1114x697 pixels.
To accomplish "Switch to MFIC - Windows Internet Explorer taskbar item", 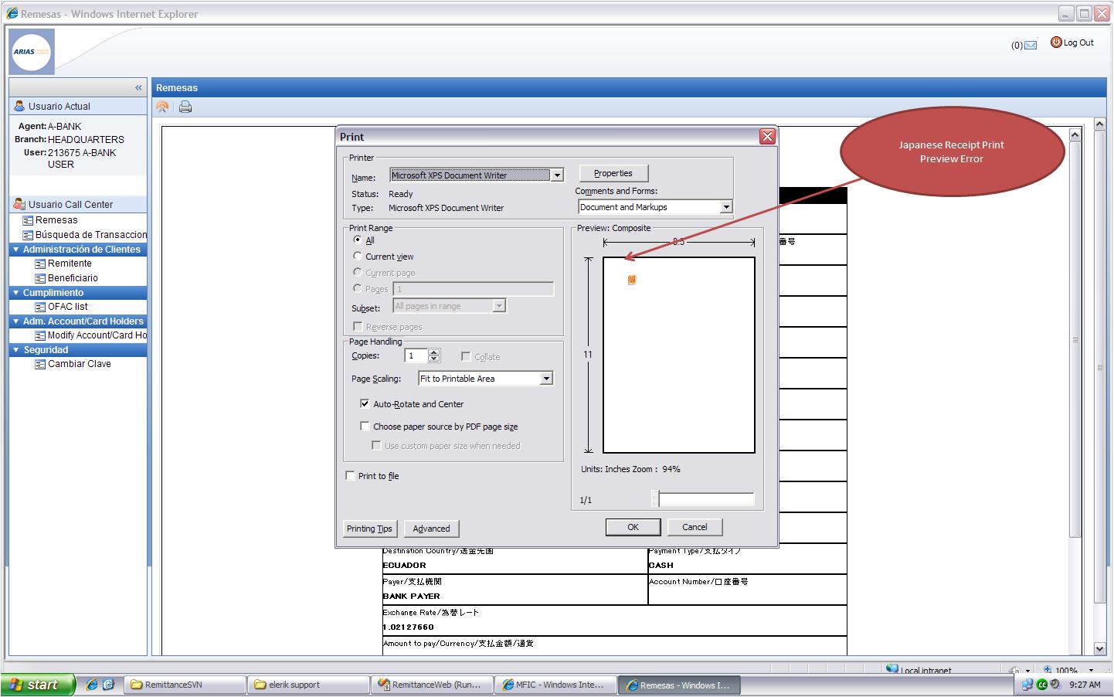I will click(555, 685).
